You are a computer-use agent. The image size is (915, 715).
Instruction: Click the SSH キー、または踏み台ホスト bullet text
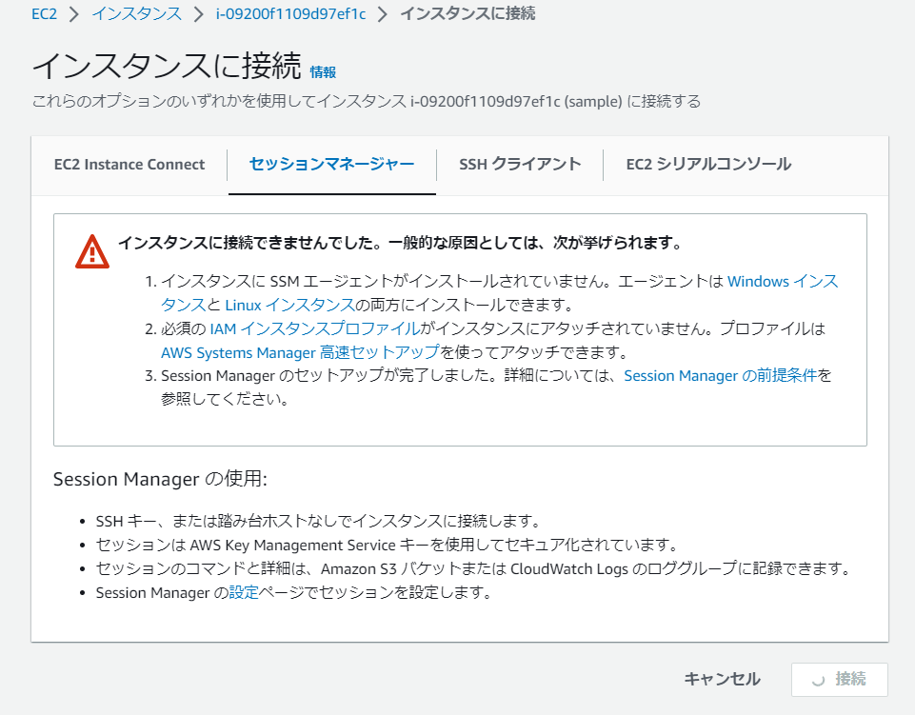[x=319, y=521]
